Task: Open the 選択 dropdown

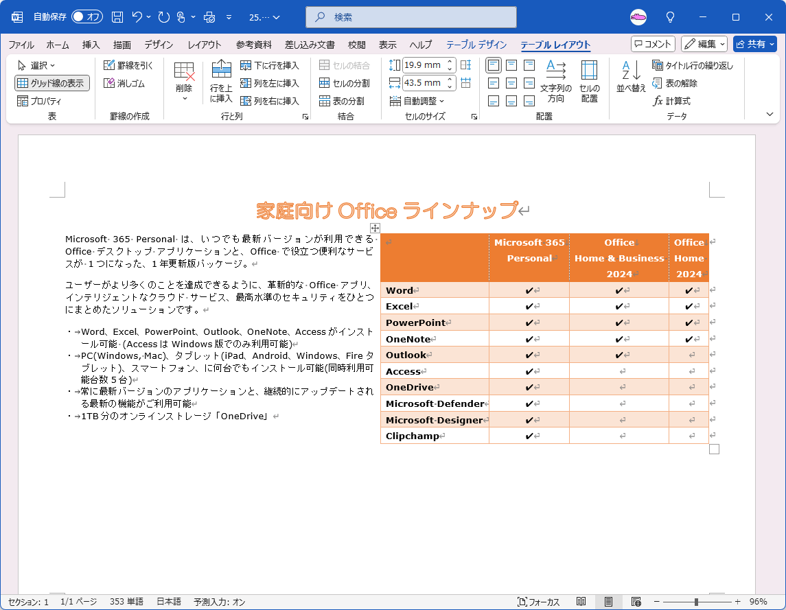Action: tap(36, 65)
